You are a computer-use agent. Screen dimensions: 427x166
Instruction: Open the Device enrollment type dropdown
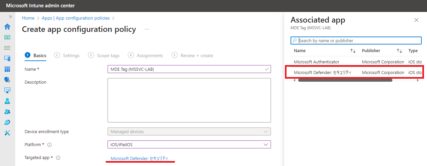pyautogui.click(x=189, y=131)
